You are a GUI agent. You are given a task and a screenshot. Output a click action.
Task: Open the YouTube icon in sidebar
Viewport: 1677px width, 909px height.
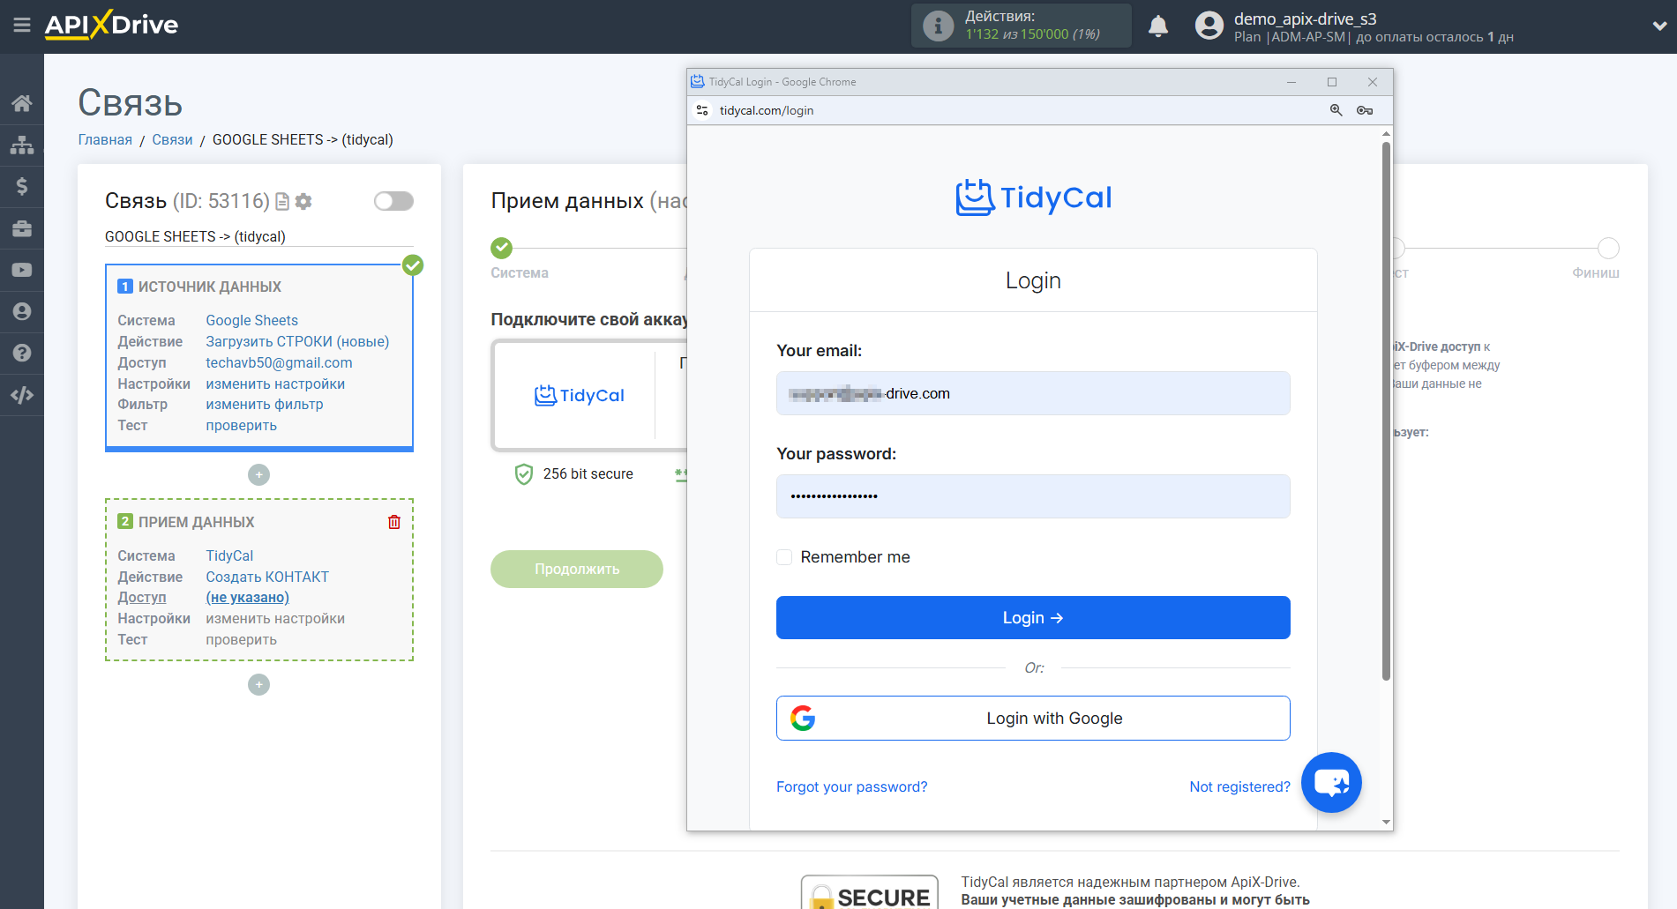tap(22, 270)
